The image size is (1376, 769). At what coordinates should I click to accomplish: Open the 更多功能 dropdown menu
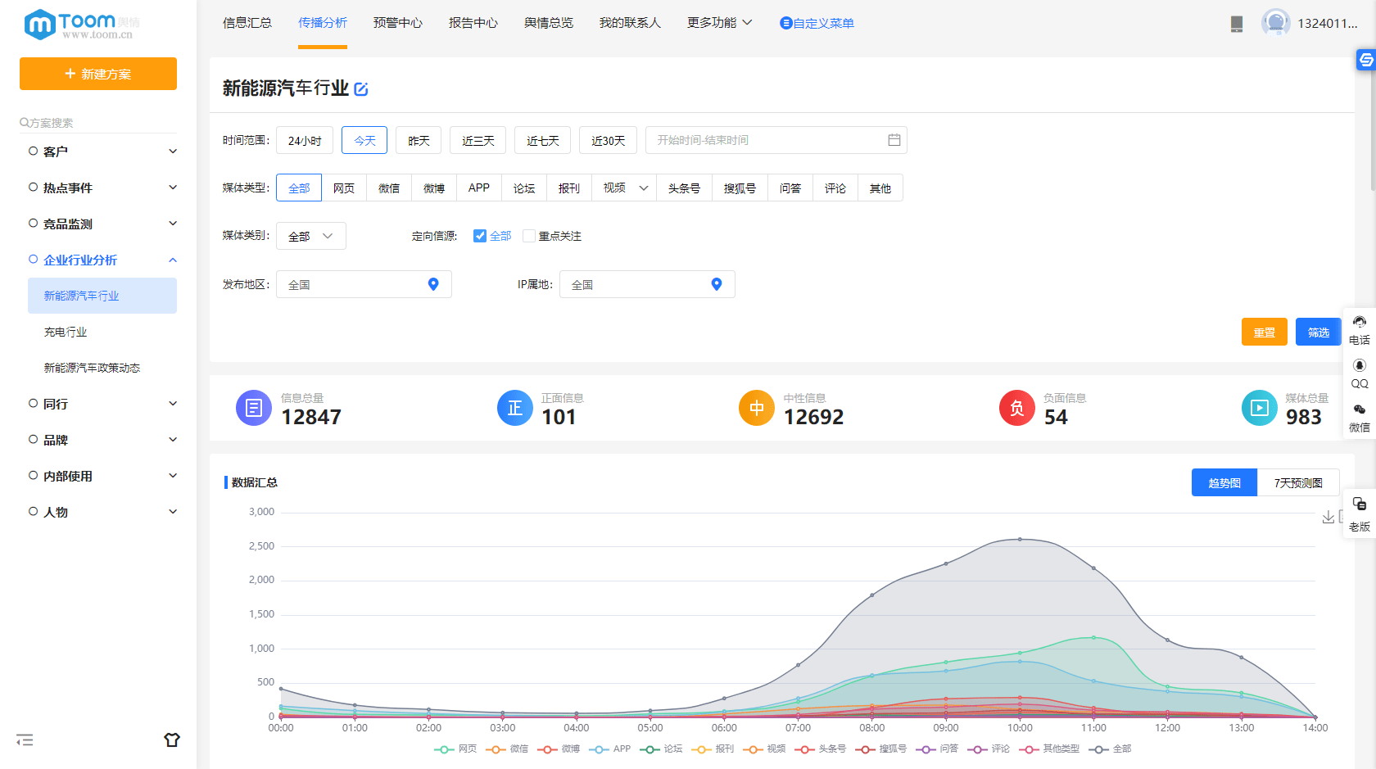(719, 23)
